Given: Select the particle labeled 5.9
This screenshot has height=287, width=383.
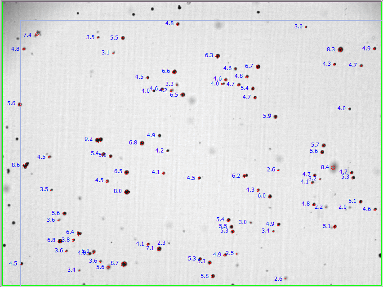Looking at the screenshot, I should (276, 117).
